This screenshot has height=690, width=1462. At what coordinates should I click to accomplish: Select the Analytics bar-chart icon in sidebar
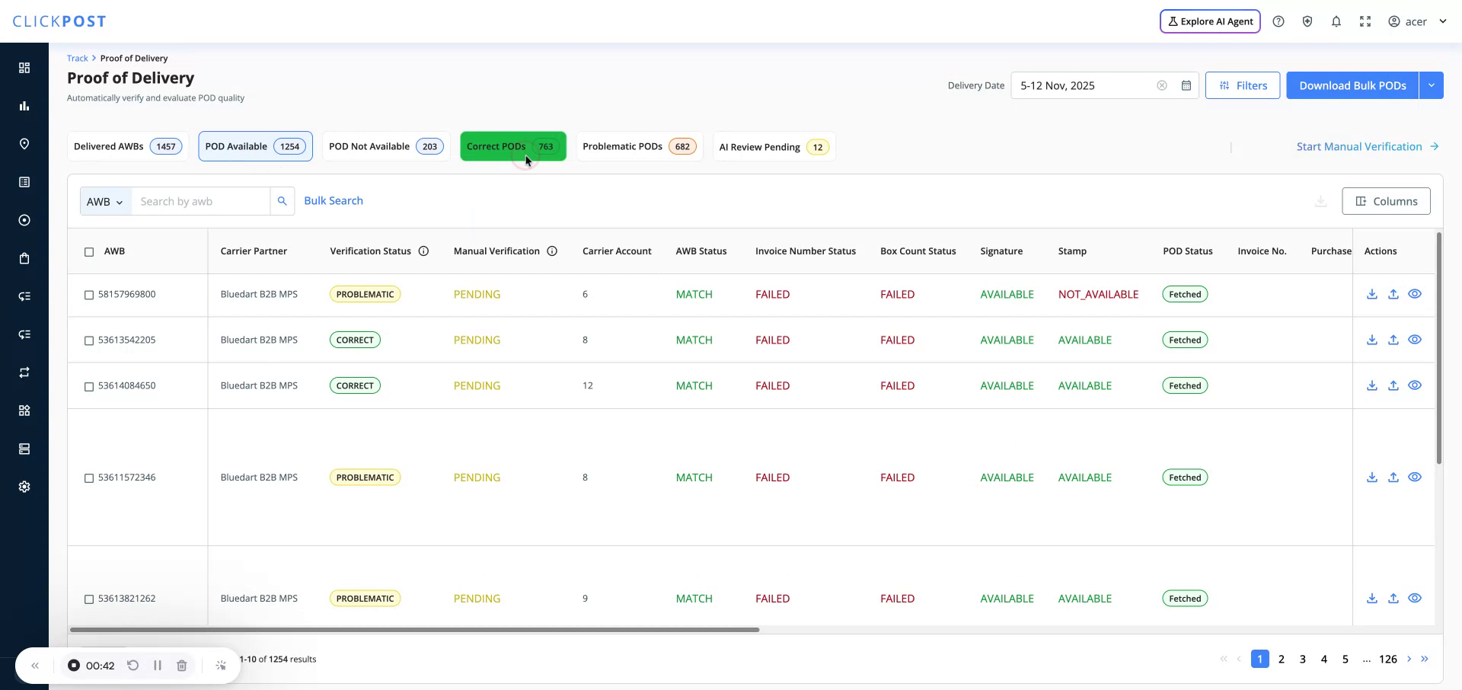point(24,106)
